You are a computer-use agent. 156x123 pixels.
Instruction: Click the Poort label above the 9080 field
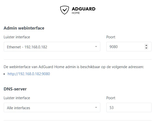tap(111, 37)
